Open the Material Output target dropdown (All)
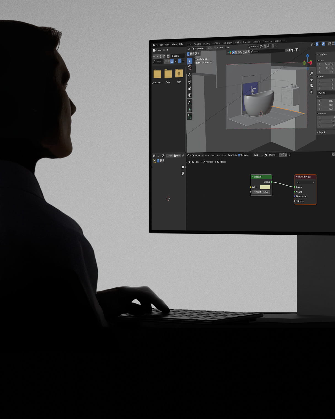This screenshot has height=419, width=335. pos(305,182)
